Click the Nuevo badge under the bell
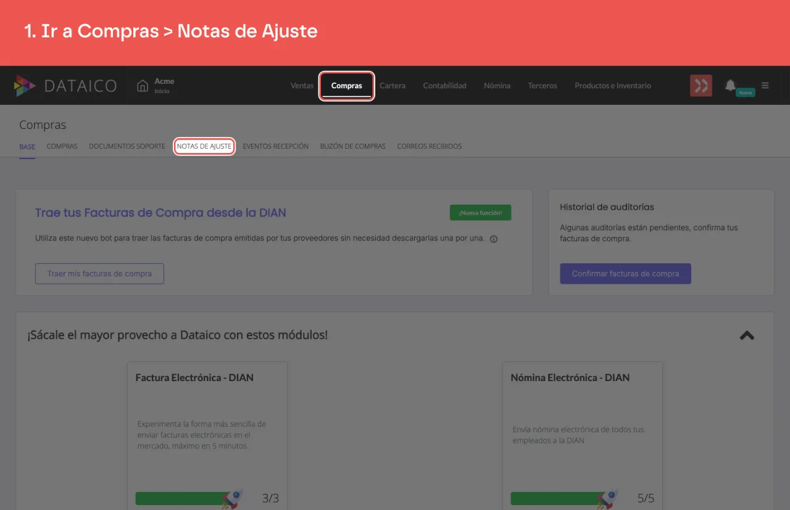Image resolution: width=790 pixels, height=510 pixels. click(x=746, y=93)
